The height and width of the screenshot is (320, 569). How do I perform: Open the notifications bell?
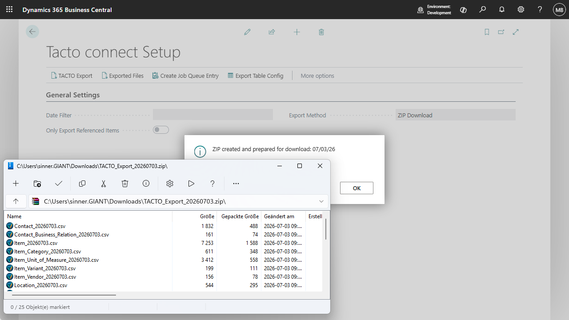[x=502, y=9]
